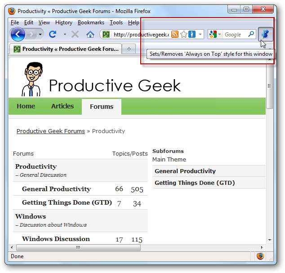
Task: Go back with the blue Back arrow
Action: 18,34
